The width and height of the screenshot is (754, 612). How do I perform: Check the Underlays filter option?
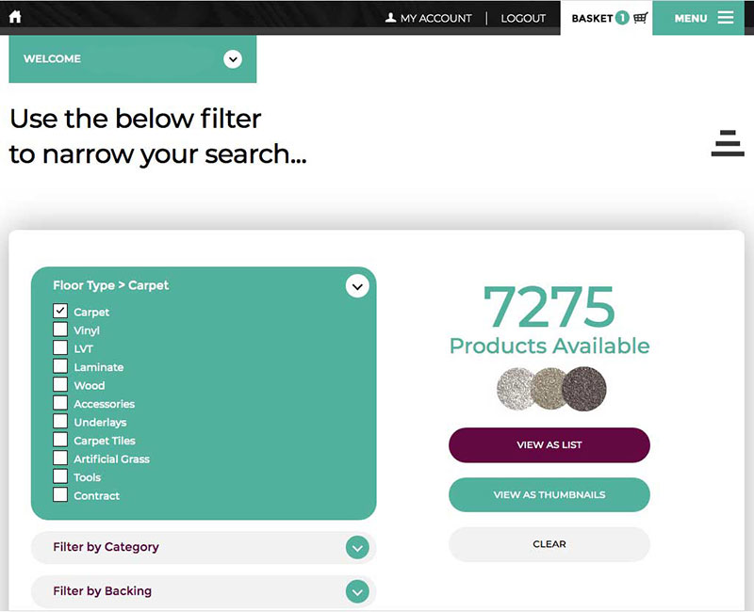coord(60,422)
